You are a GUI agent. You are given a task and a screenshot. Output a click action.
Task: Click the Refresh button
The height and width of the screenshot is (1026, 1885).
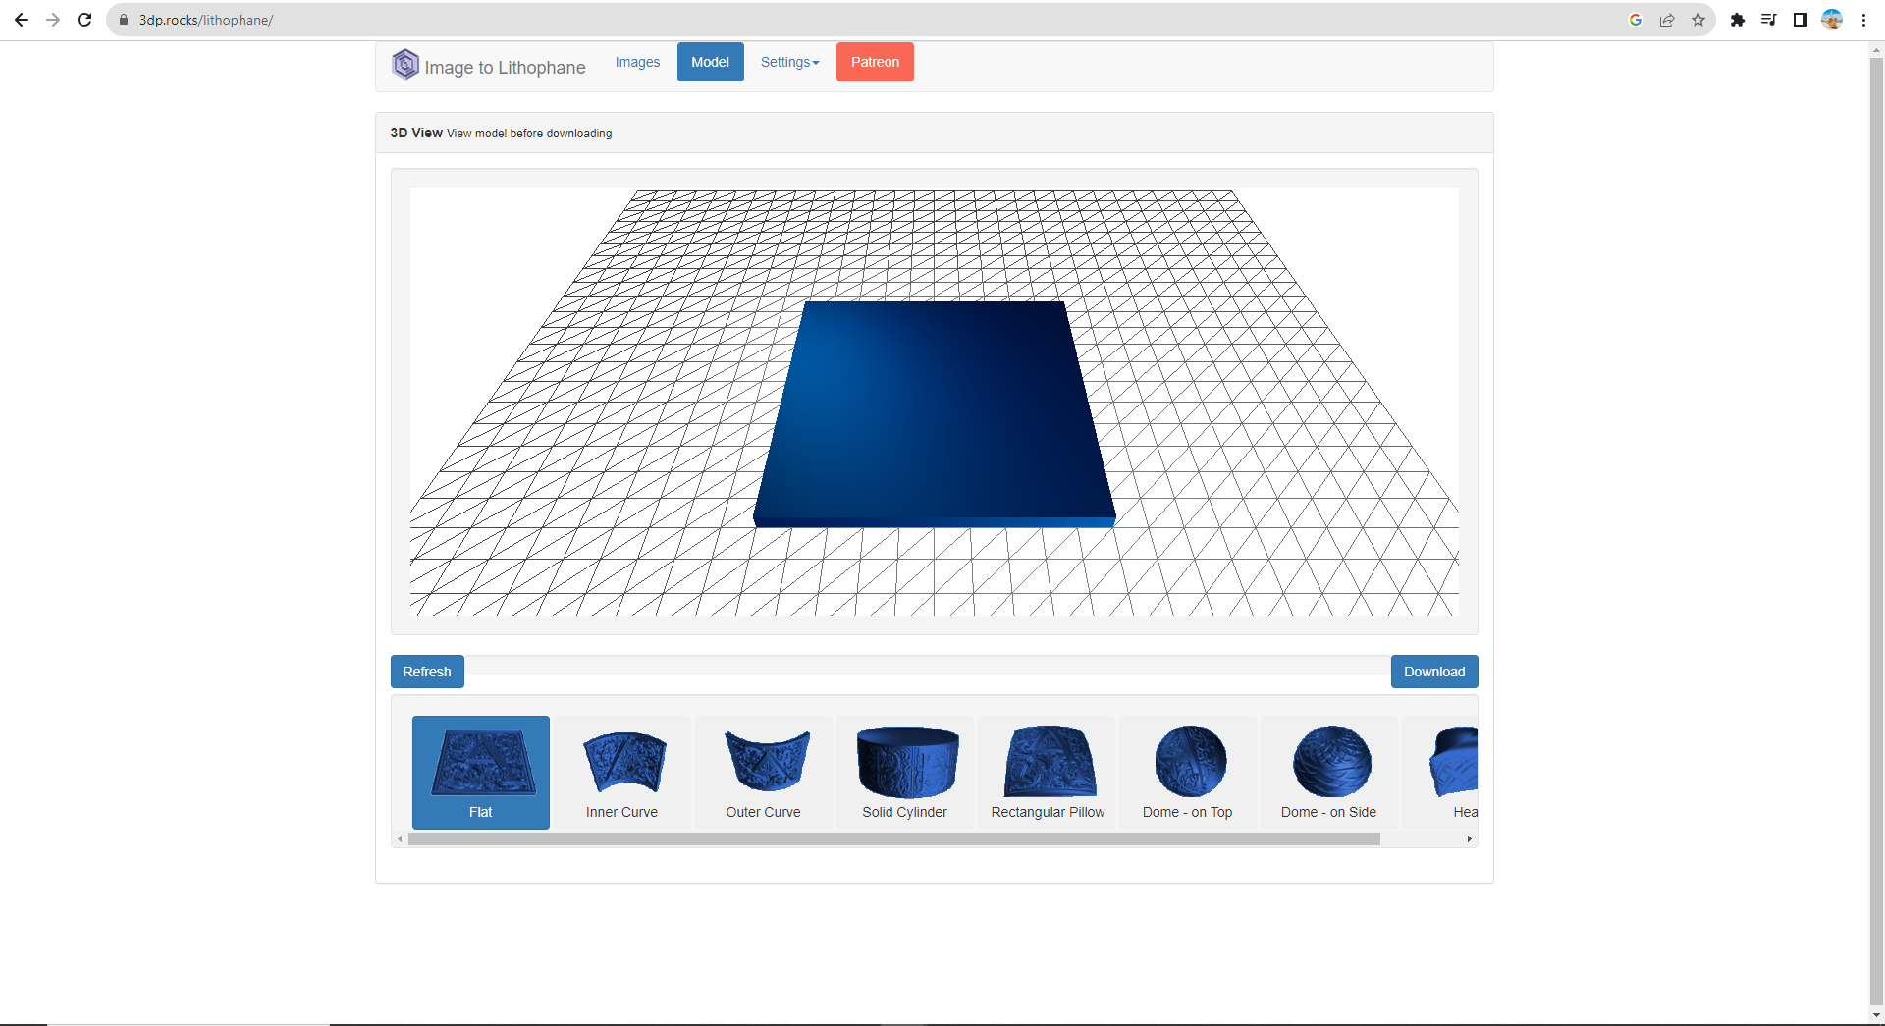point(426,672)
